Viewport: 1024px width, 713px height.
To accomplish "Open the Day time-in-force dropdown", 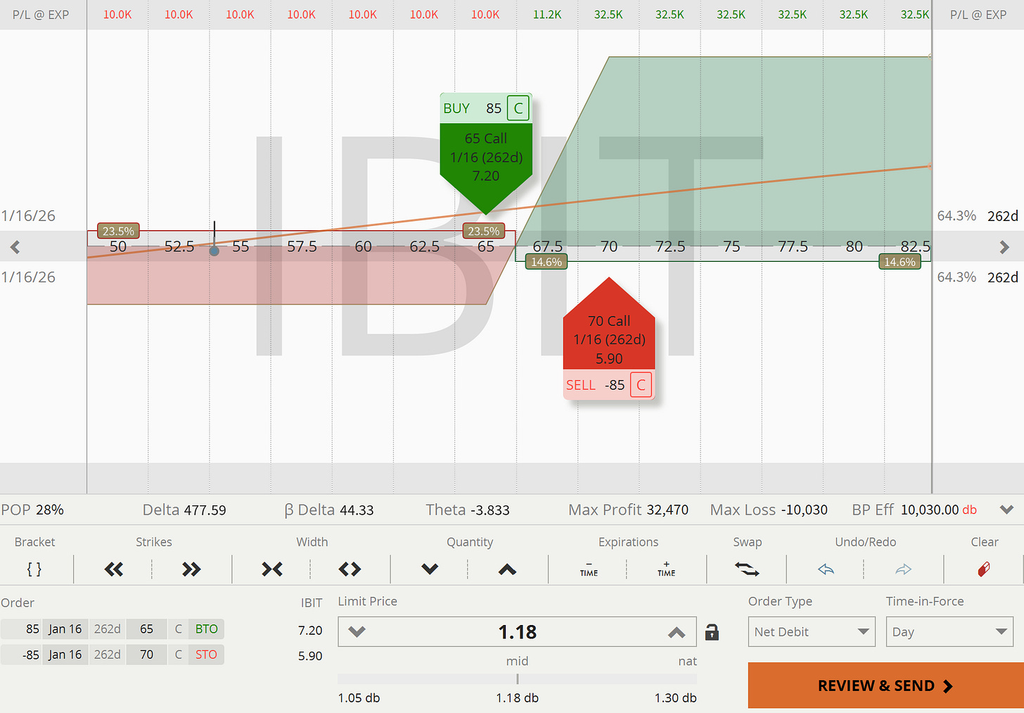I will point(949,632).
